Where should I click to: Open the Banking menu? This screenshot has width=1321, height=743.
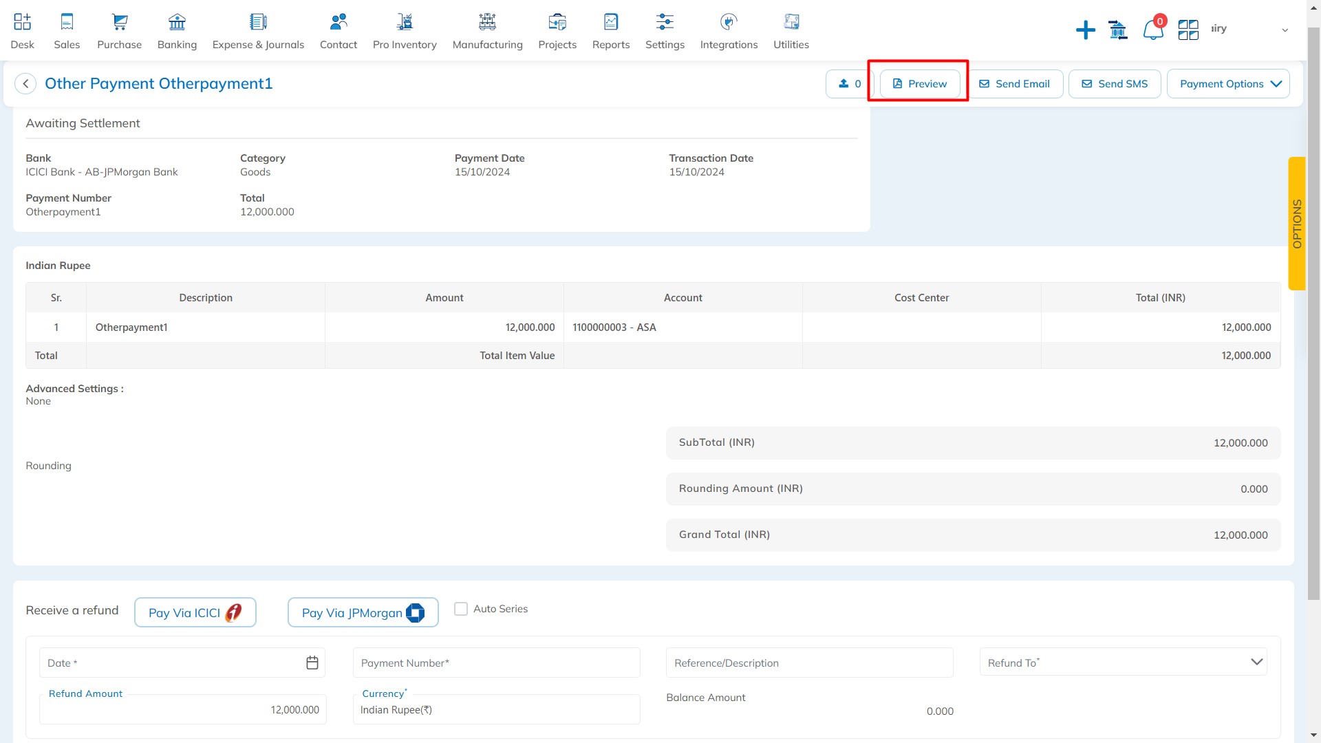tap(177, 31)
